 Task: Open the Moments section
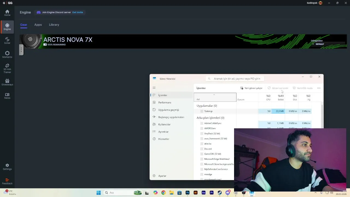[7, 54]
